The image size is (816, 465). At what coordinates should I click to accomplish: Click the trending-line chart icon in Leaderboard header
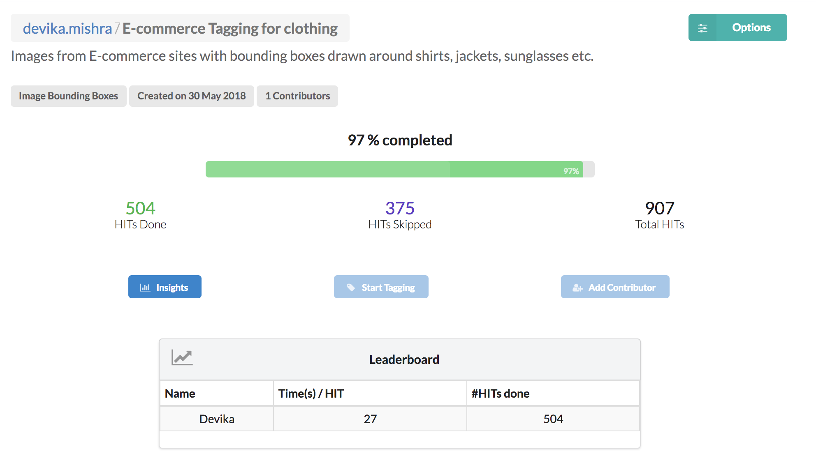(x=181, y=358)
